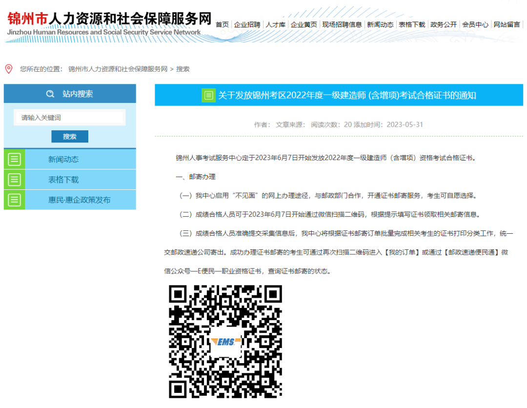
Task: Click the 文章来源： label
Action: tap(291, 124)
